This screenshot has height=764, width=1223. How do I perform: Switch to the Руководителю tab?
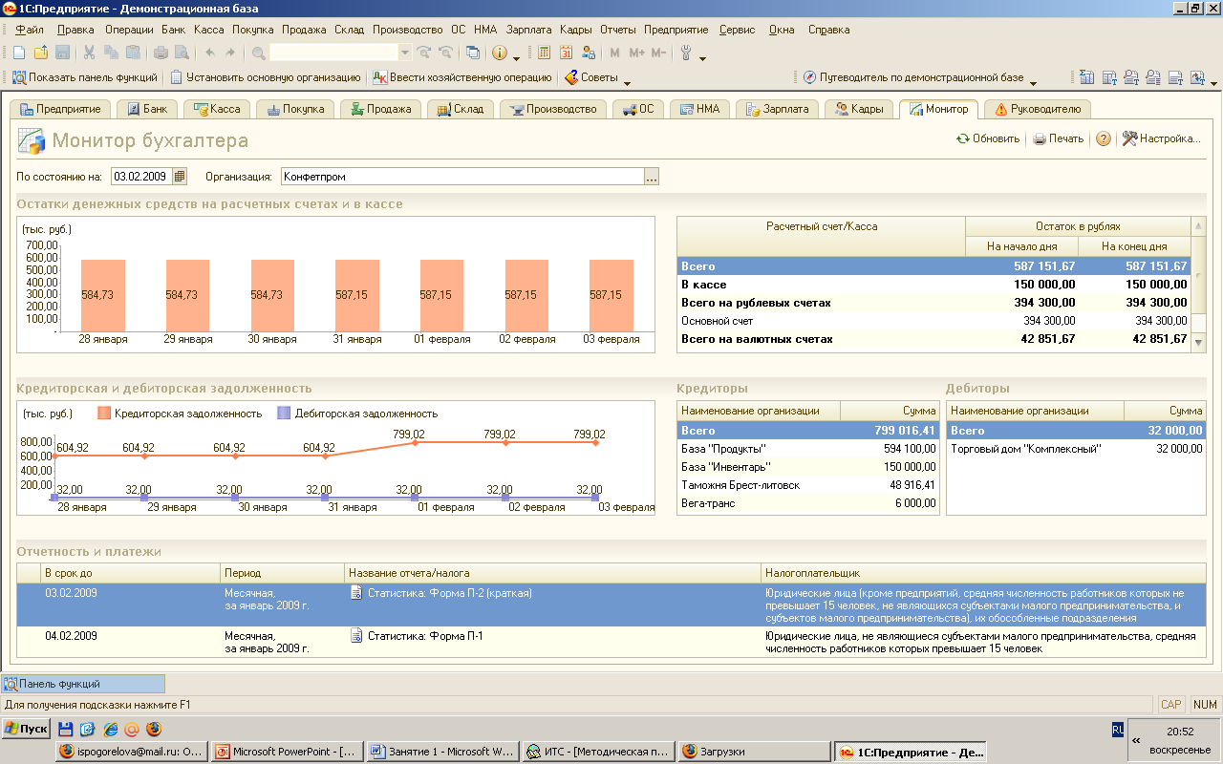click(x=1038, y=109)
